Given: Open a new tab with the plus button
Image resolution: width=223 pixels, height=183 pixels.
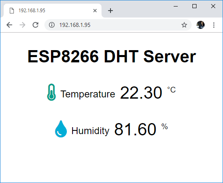Looking at the screenshot, I should point(110,11).
